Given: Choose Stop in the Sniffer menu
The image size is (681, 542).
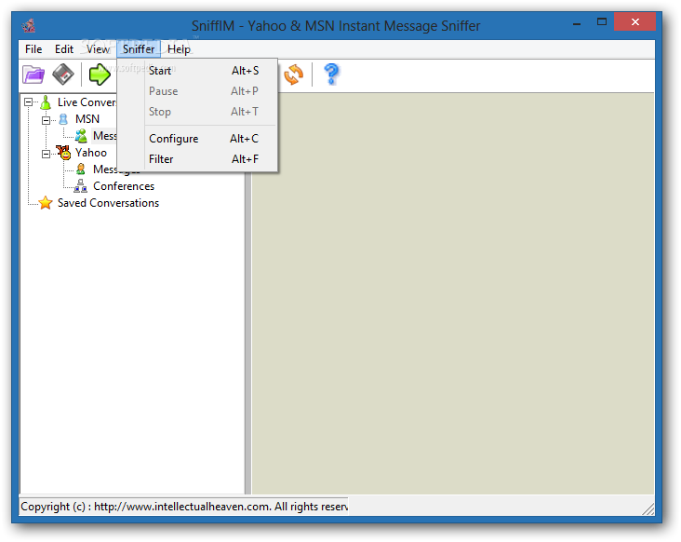Looking at the screenshot, I should point(198,112).
